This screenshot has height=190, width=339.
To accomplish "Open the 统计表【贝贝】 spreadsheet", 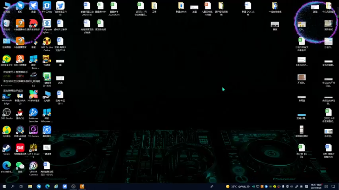I will tap(302, 151).
